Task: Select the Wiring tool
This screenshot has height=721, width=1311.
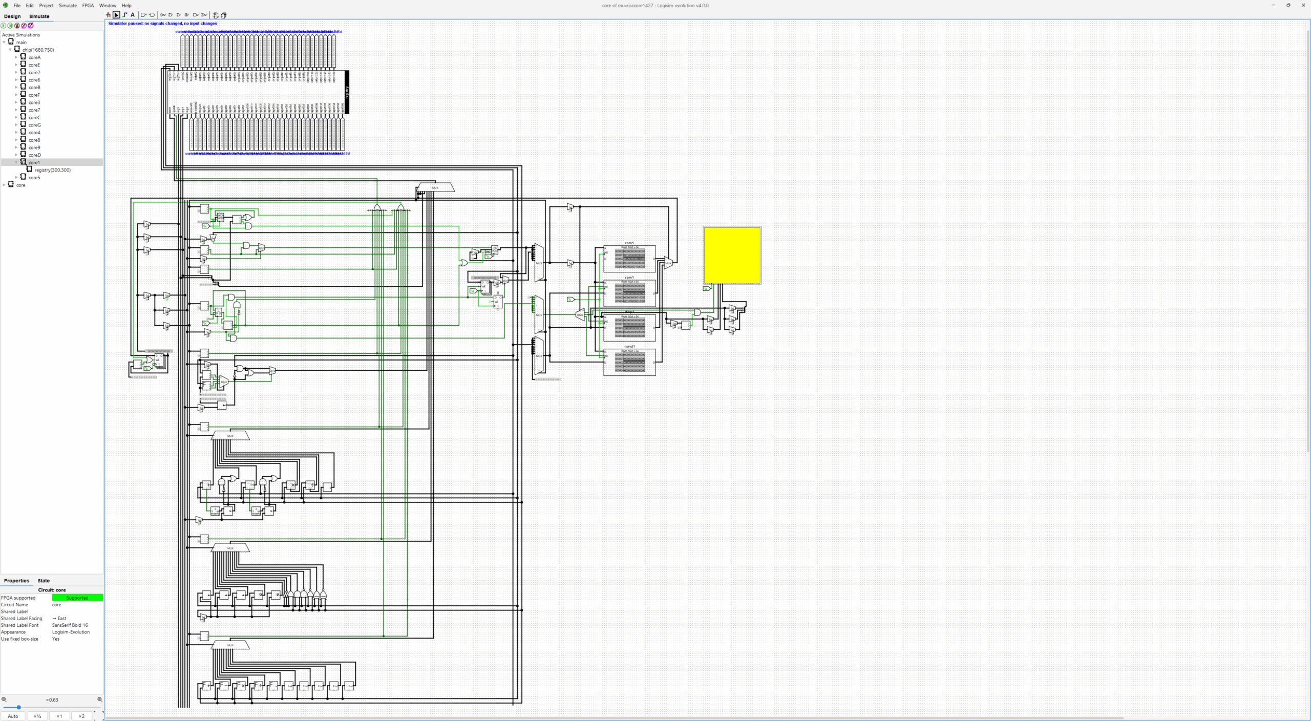Action: 124,15
